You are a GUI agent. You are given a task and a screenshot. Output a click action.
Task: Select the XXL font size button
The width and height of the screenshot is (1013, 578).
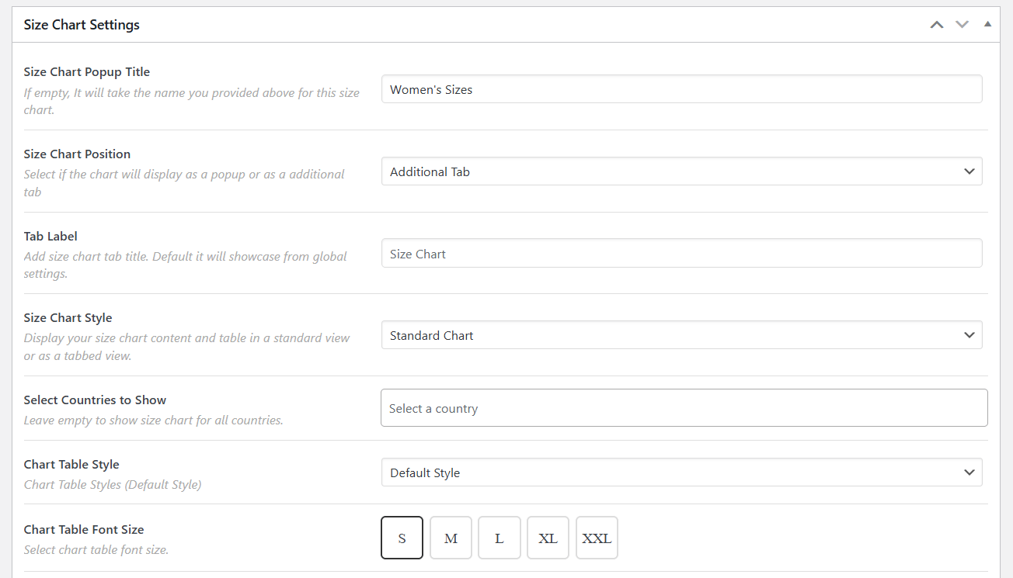click(x=597, y=537)
